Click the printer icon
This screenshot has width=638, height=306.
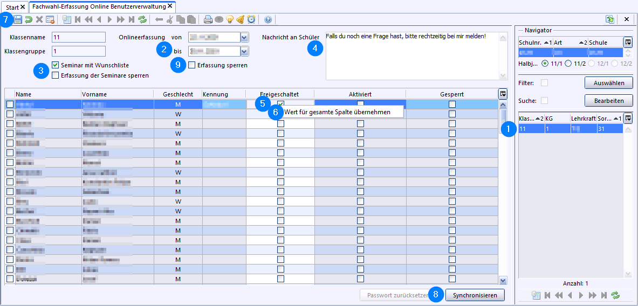tap(208, 19)
